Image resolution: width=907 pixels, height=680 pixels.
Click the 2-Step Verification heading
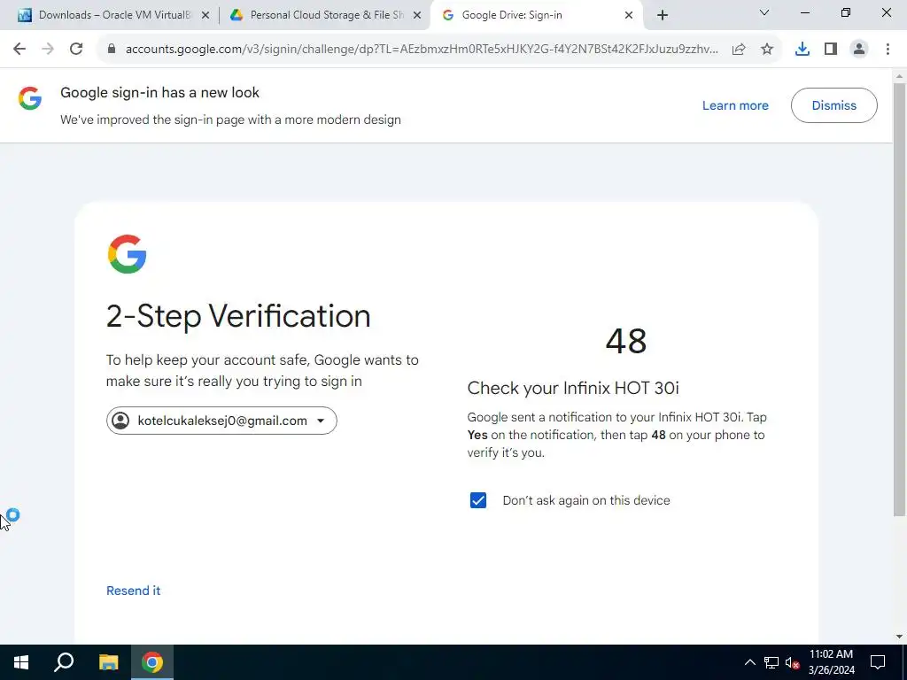pyautogui.click(x=238, y=316)
